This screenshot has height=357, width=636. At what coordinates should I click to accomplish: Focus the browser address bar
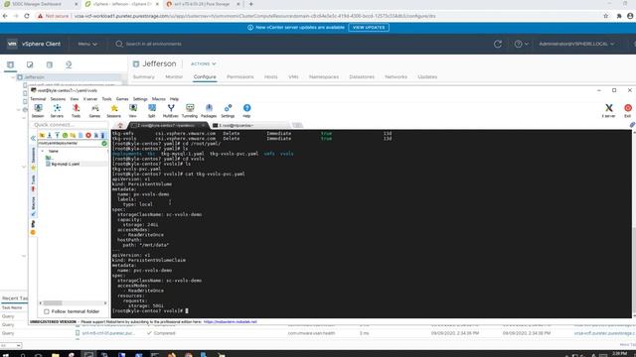point(316,16)
